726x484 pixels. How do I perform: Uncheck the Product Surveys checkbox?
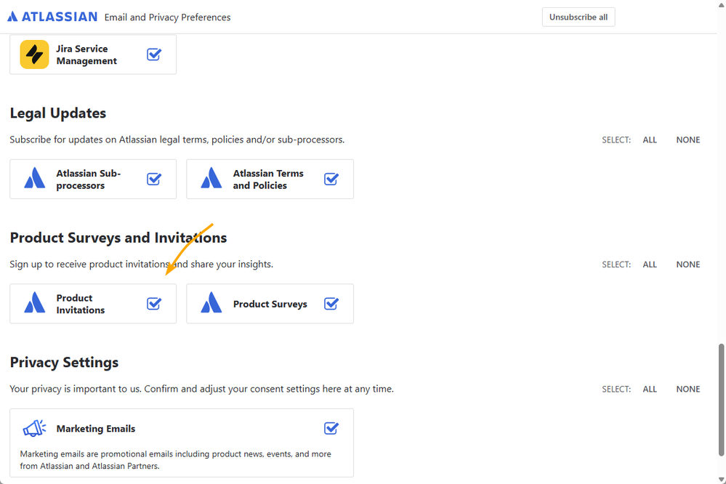click(x=331, y=303)
